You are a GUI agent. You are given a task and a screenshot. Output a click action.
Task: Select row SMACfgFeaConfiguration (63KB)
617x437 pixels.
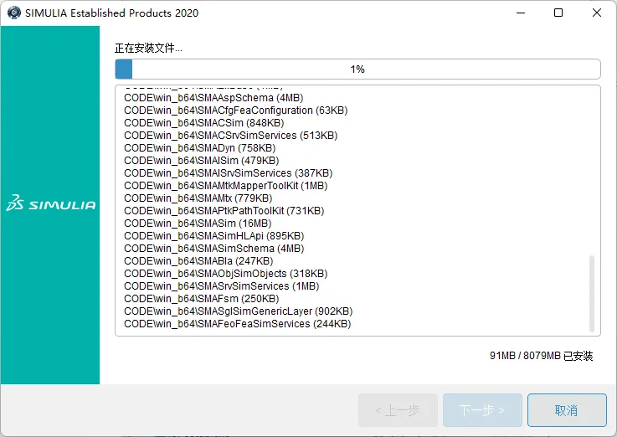pos(236,111)
